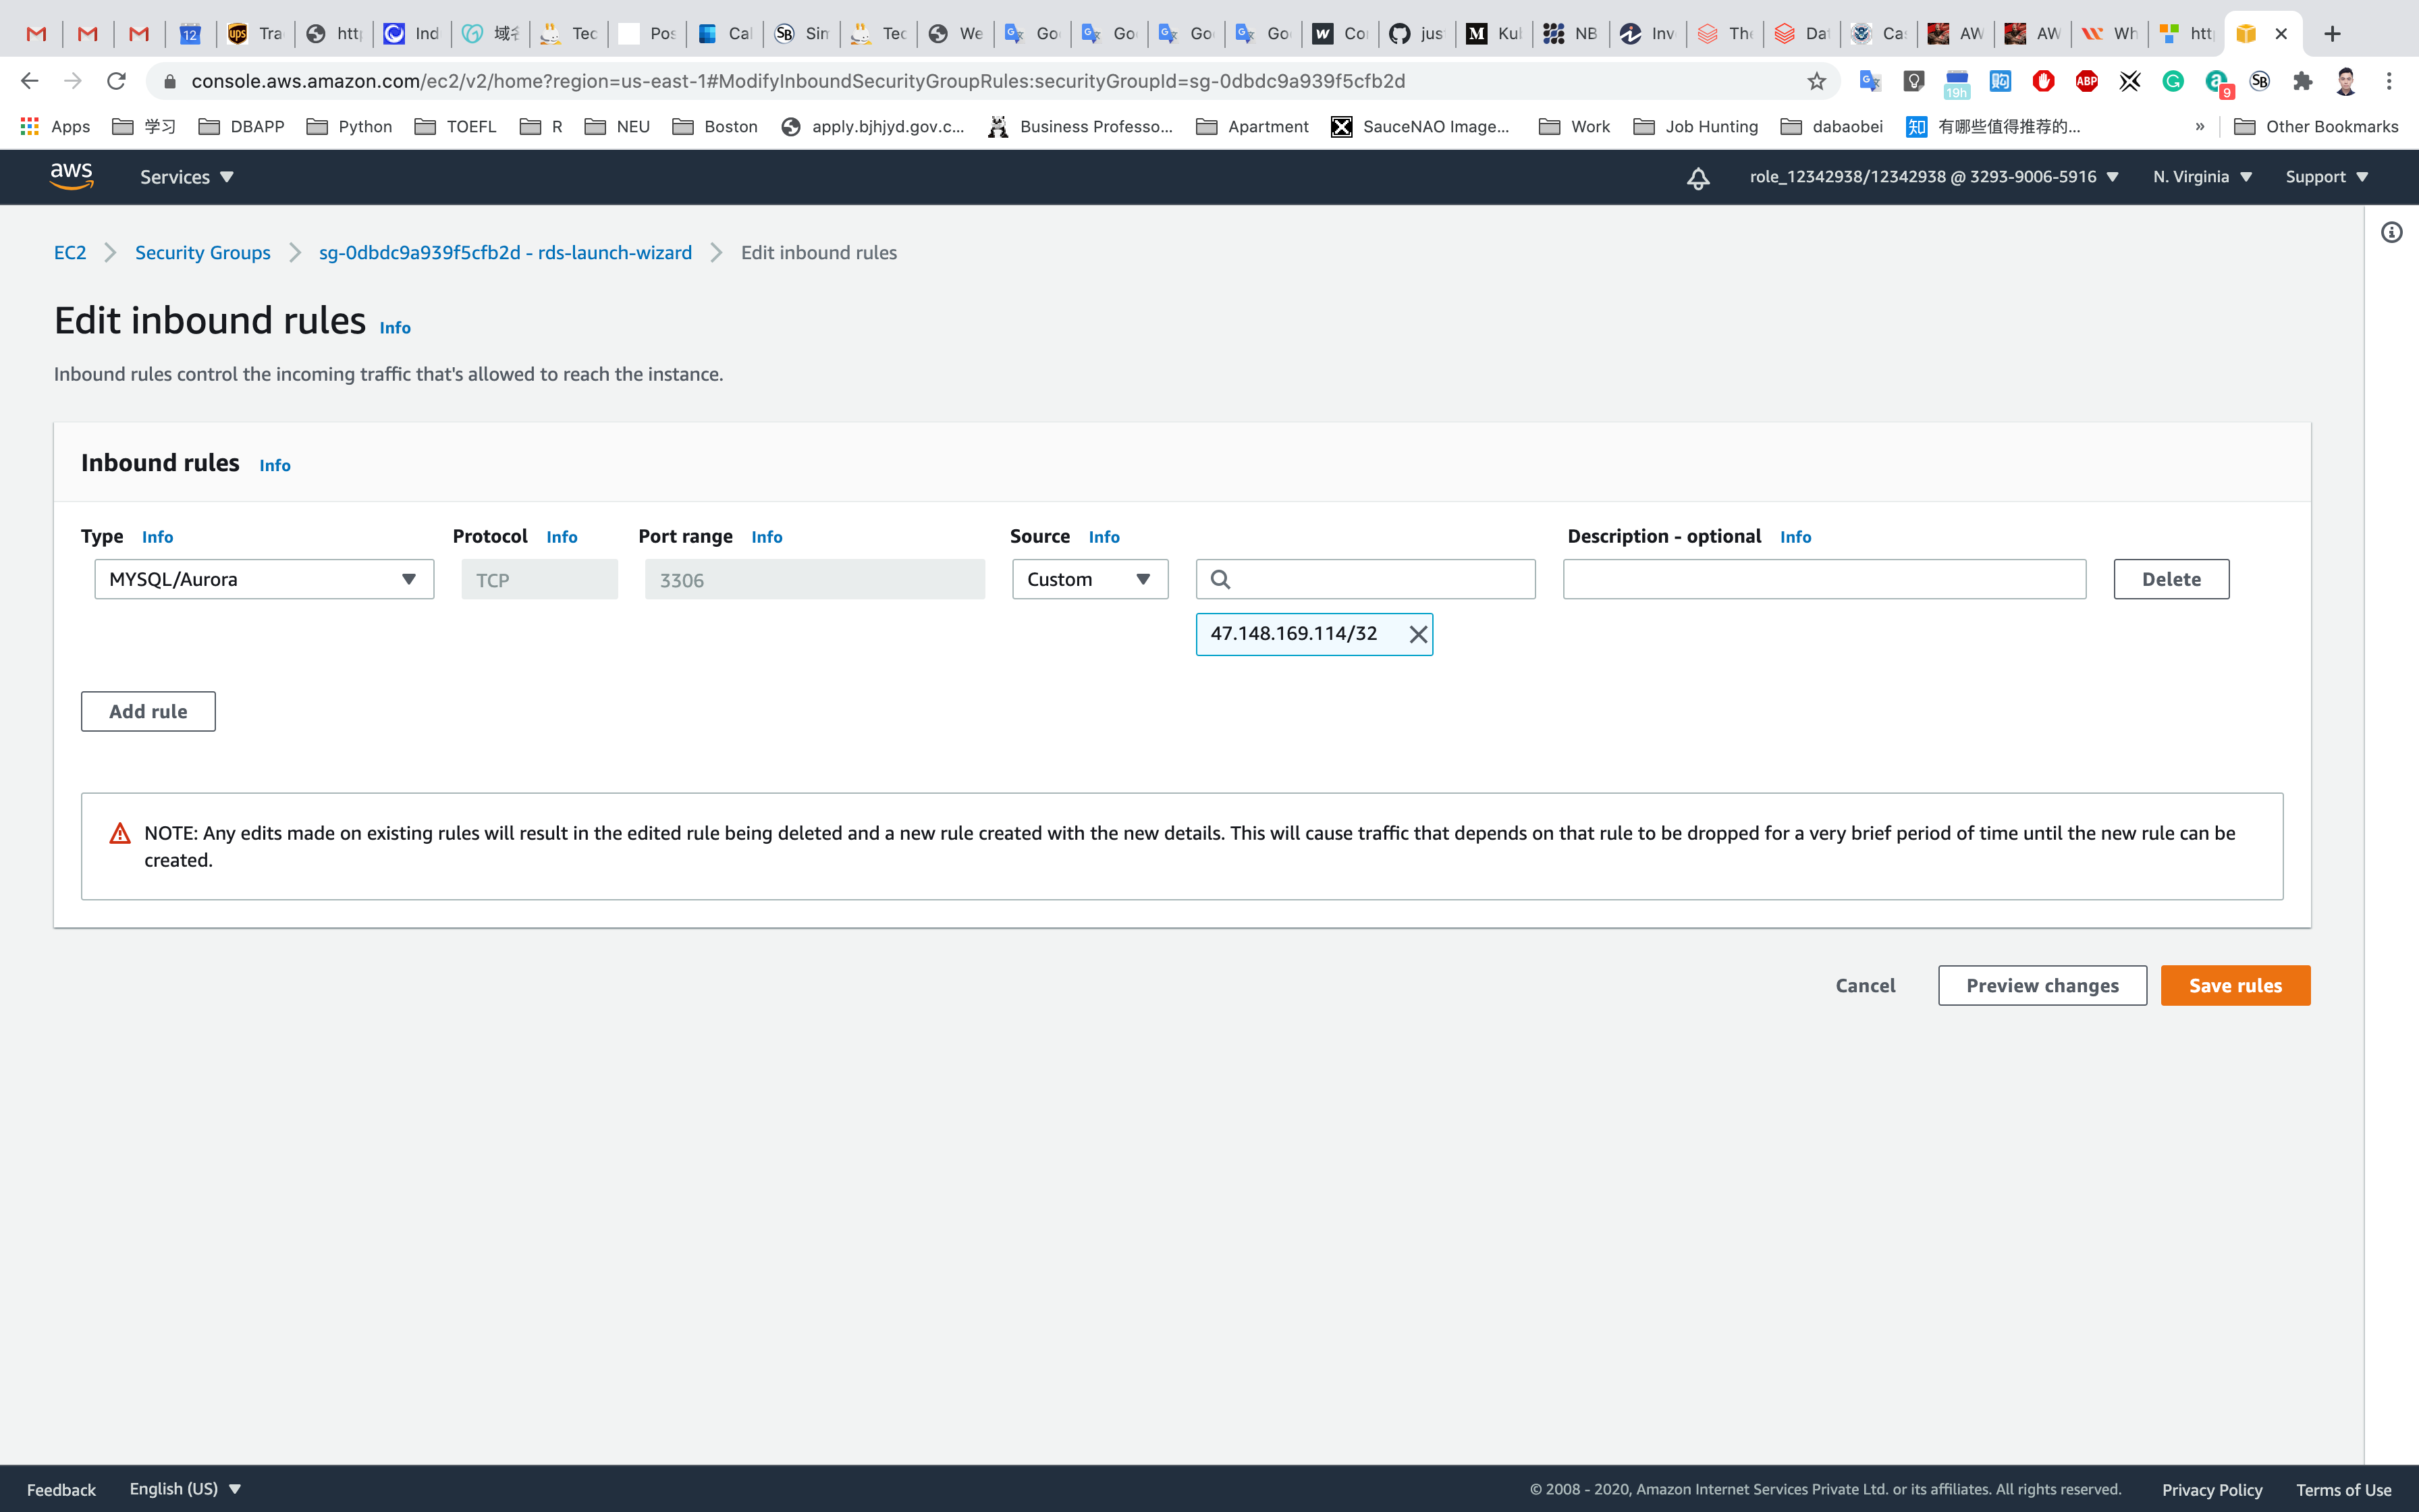
Task: Open the Custom source dropdown
Action: pyautogui.click(x=1089, y=579)
